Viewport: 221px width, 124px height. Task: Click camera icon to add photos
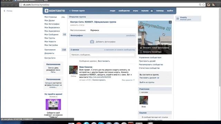point(92,42)
